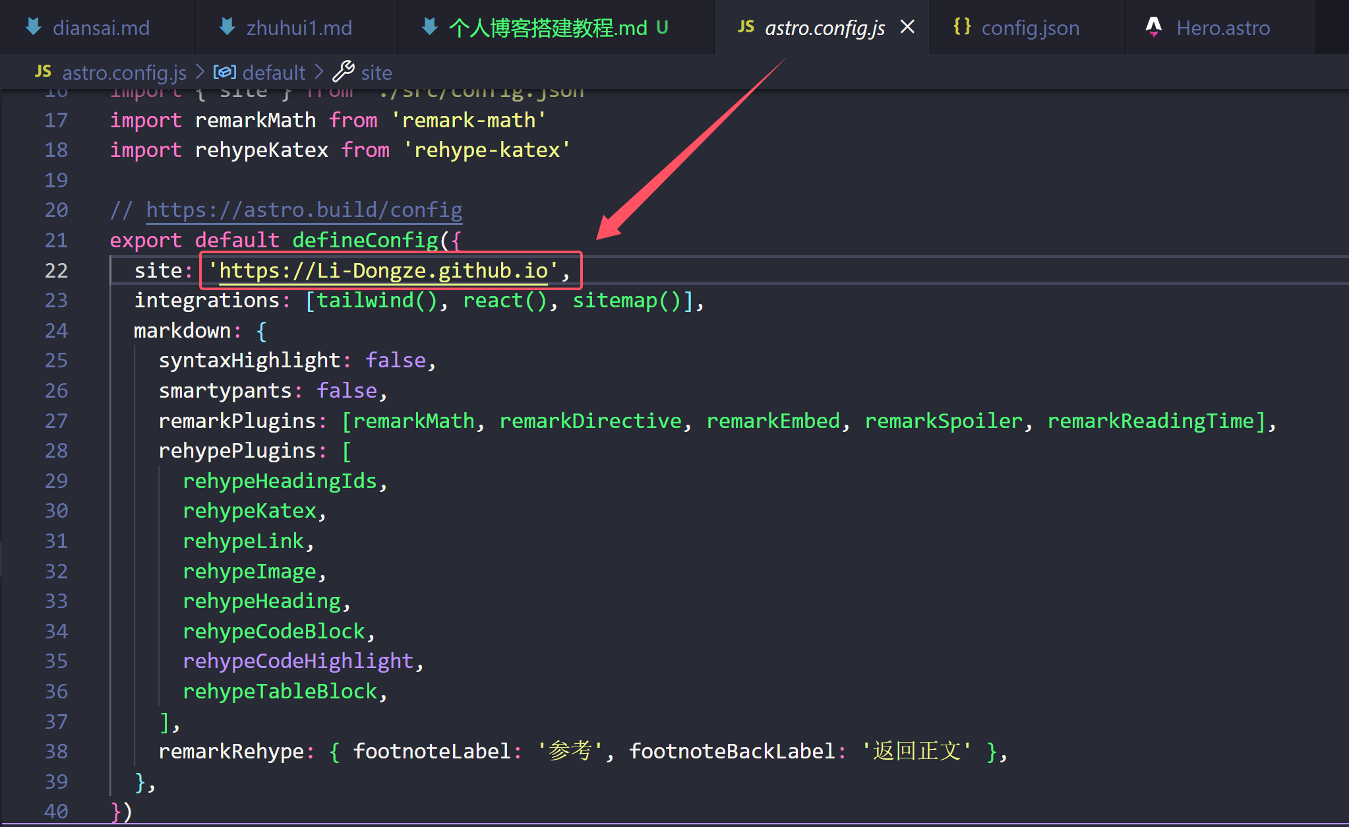Click line number 40 in the gutter
Viewport: 1349px width, 827px height.
pos(56,812)
